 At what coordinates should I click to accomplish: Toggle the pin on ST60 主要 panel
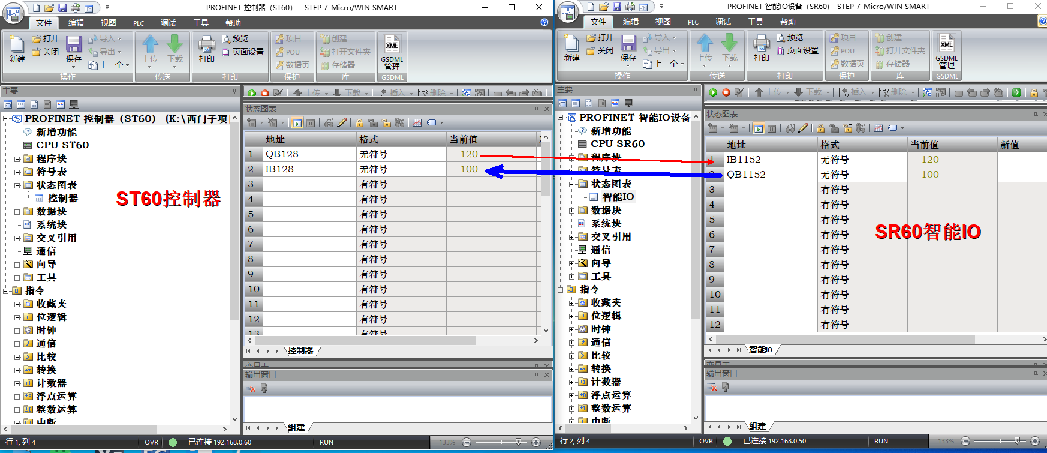[234, 91]
